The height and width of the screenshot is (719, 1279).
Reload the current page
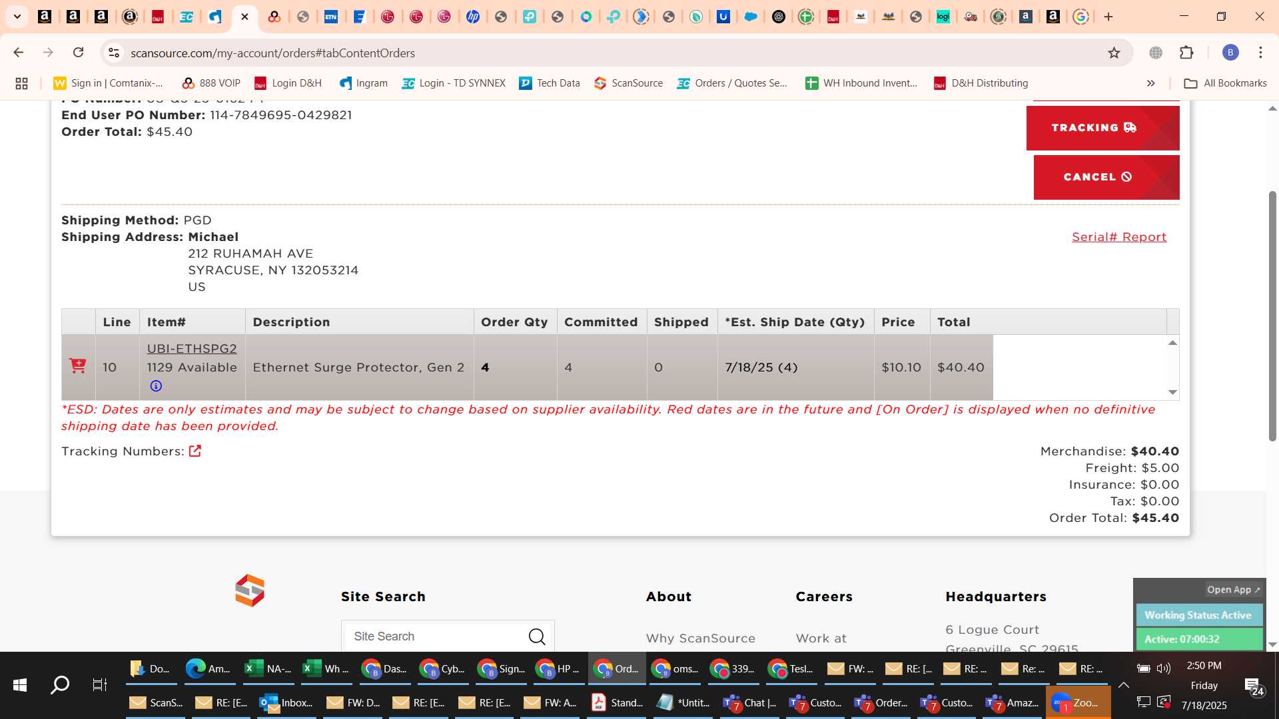78,53
